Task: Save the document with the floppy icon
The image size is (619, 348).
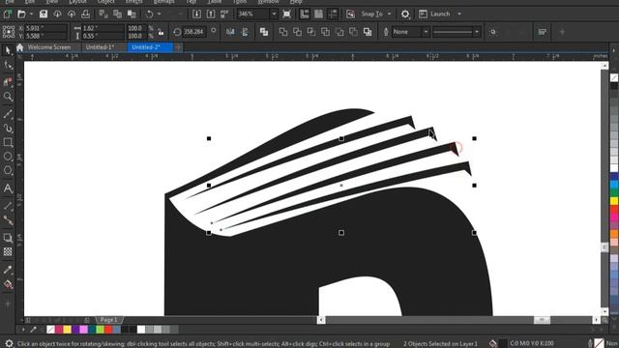Action: (43, 14)
